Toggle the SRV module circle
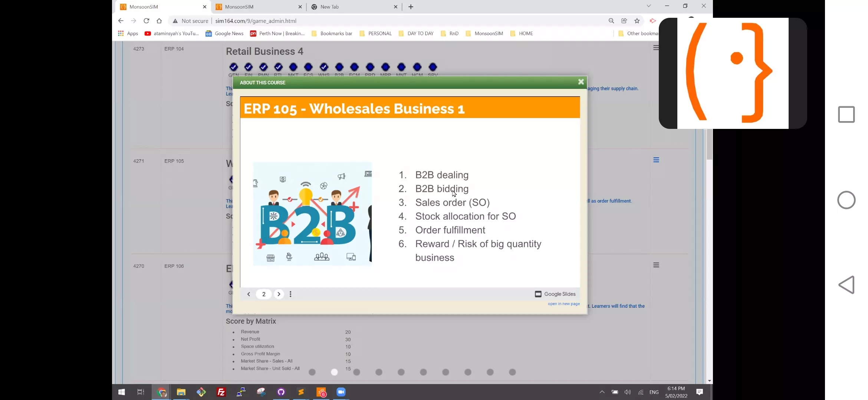 (x=433, y=67)
